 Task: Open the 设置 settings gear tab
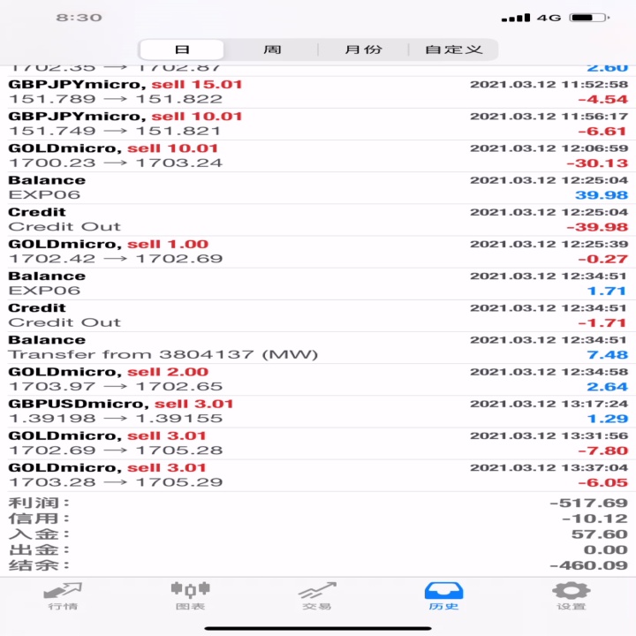coord(572,596)
